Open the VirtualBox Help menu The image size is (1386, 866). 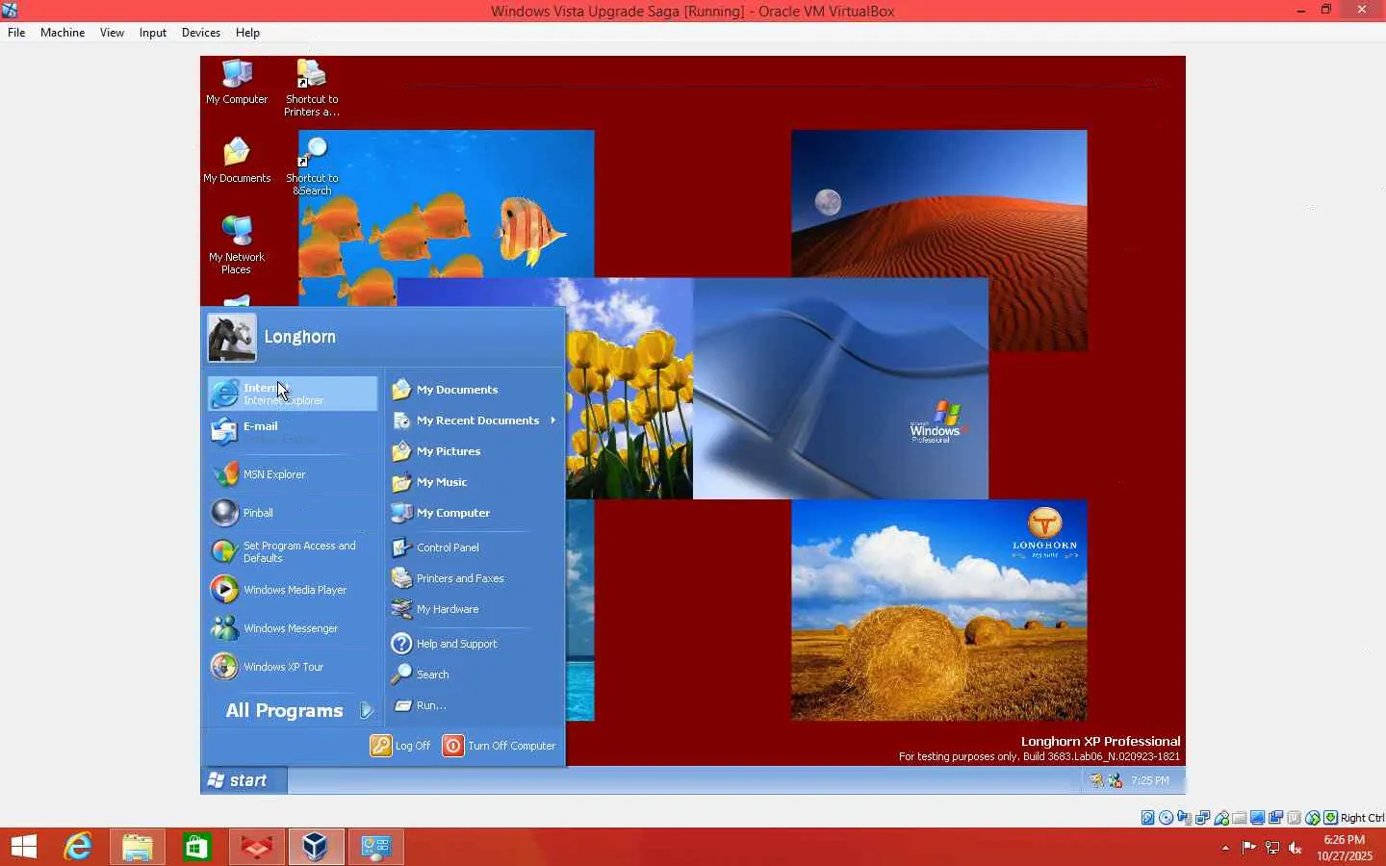(x=247, y=33)
